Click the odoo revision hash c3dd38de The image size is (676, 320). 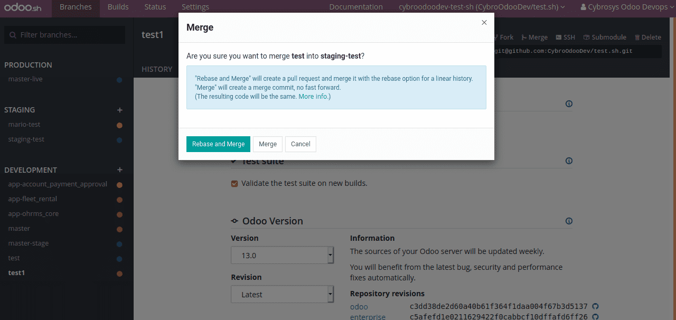click(499, 307)
